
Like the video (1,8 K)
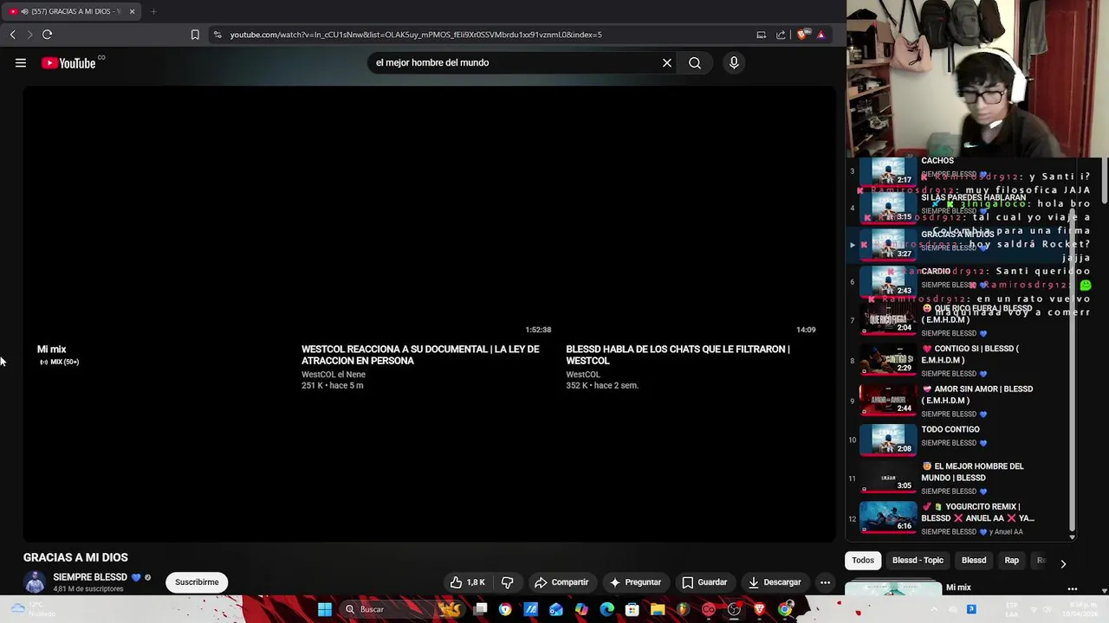coord(468,582)
